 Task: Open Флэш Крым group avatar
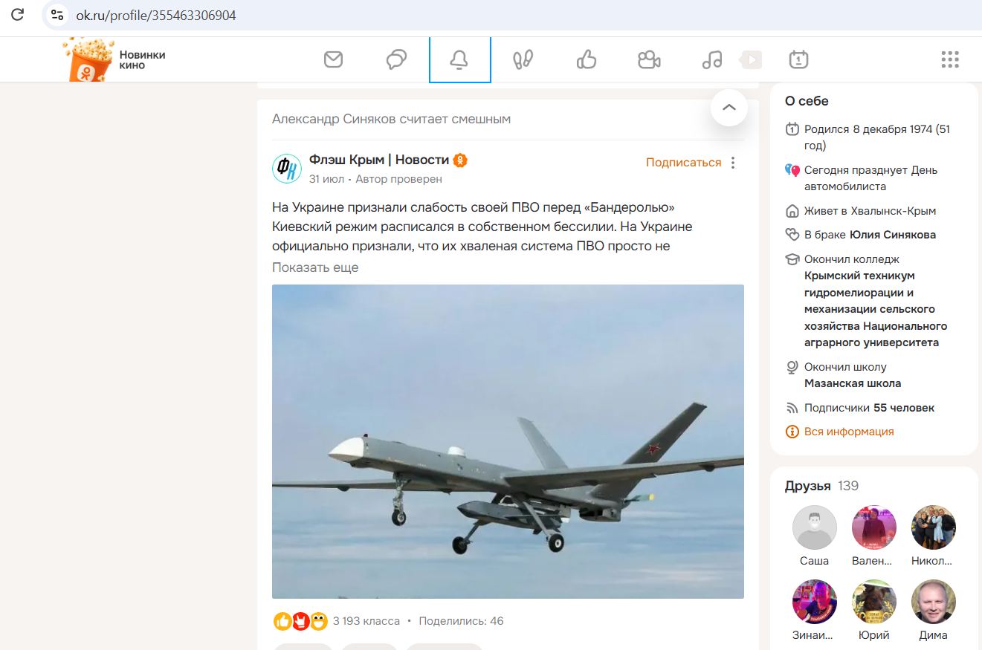click(287, 169)
